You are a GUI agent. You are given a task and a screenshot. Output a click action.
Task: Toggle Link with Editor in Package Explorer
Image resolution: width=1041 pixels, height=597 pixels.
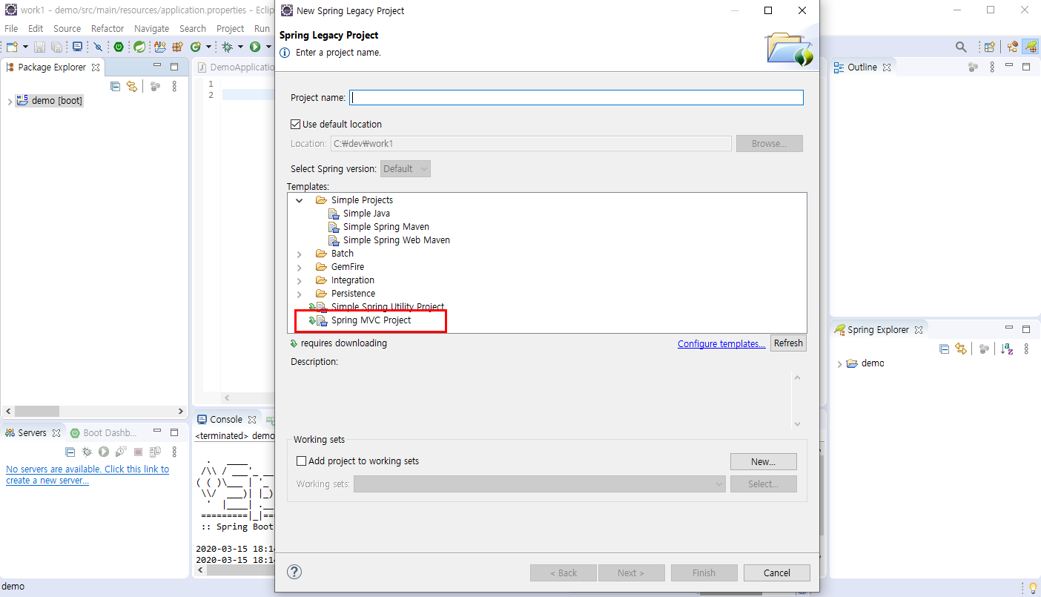132,86
